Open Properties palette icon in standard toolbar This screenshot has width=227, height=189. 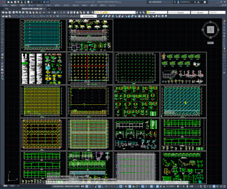(68, 12)
